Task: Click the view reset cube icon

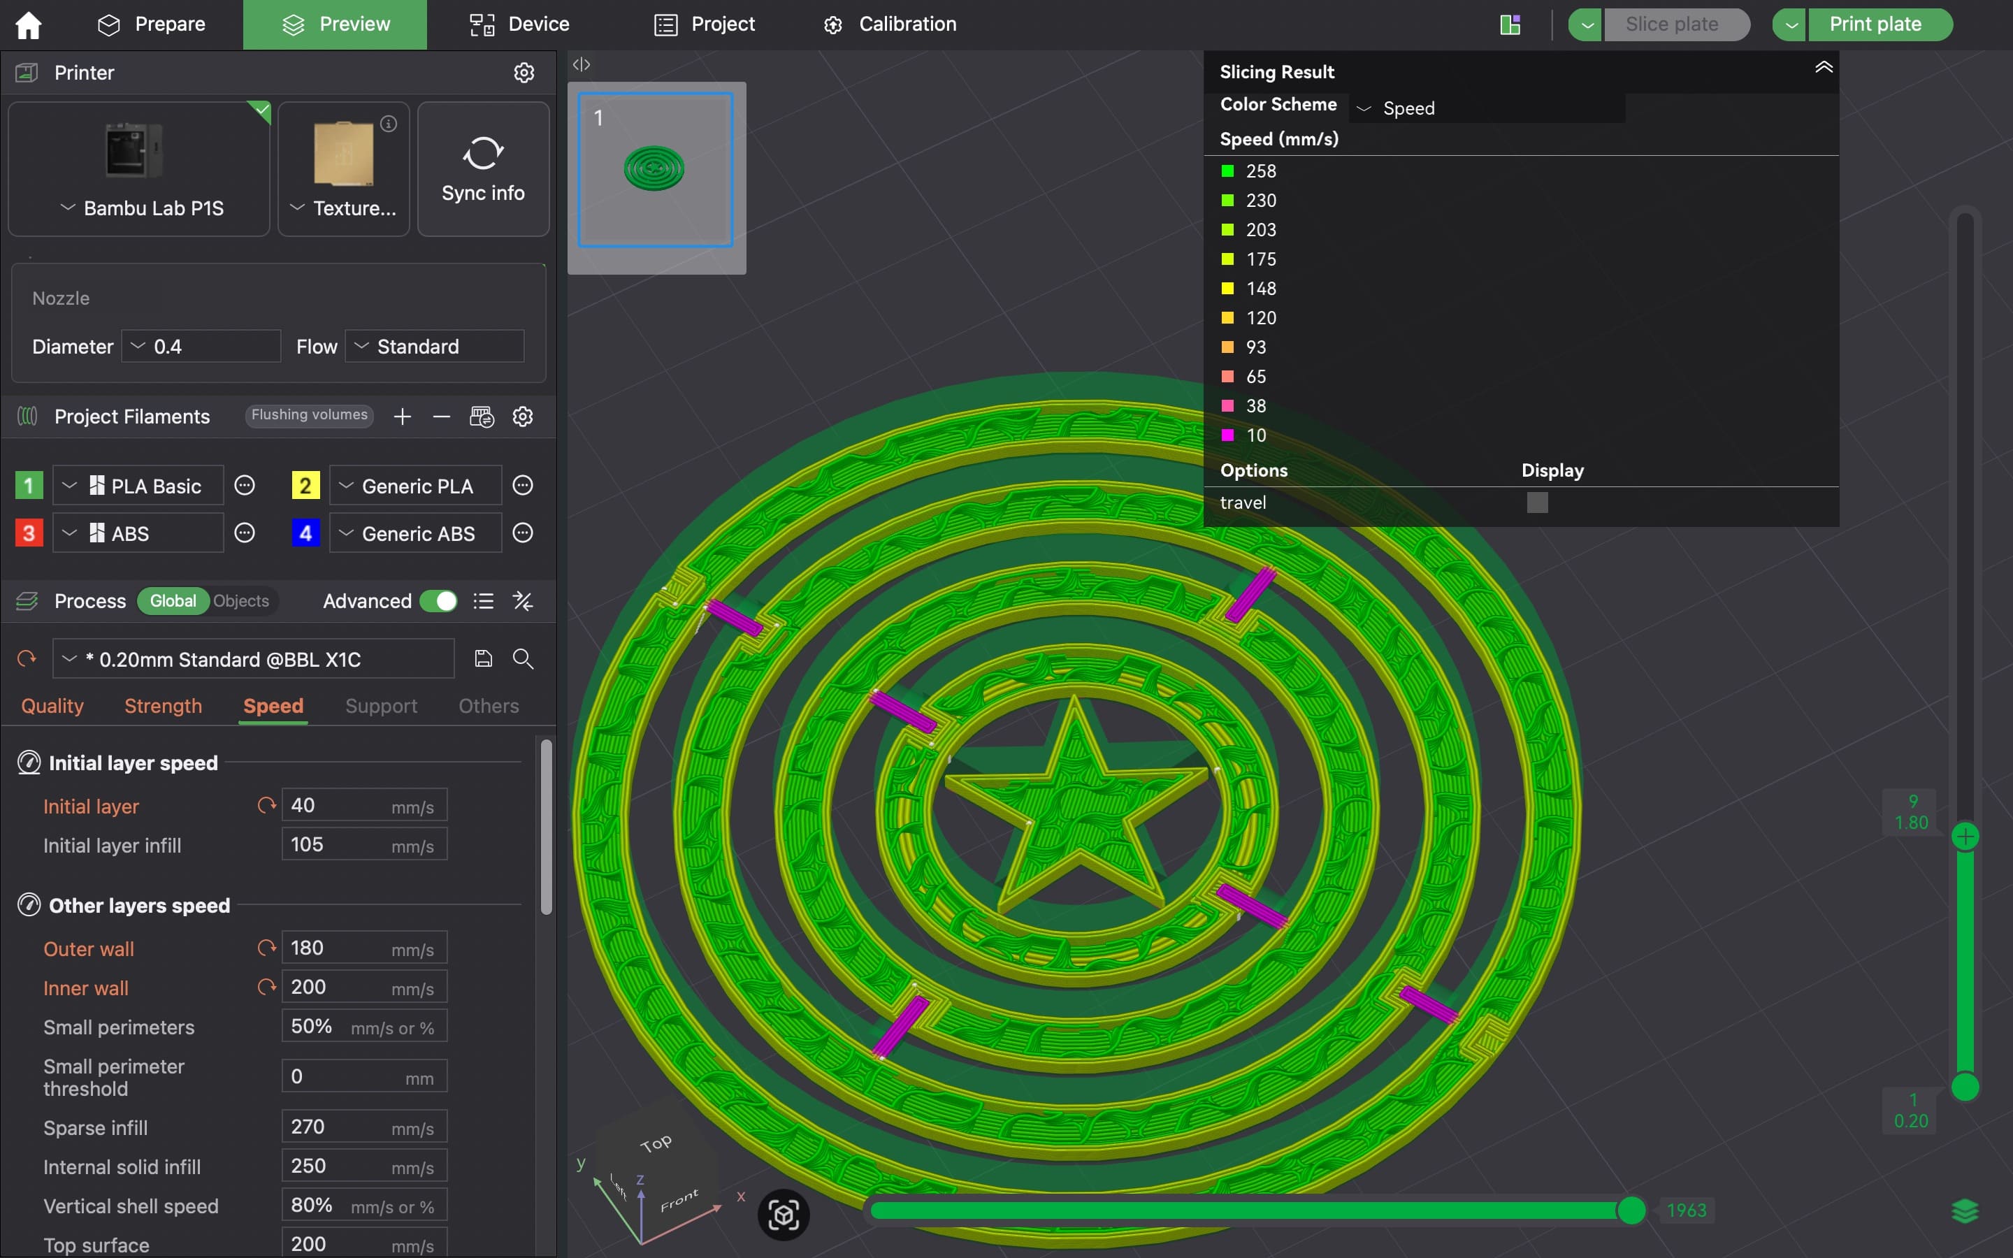Action: pyautogui.click(x=783, y=1215)
